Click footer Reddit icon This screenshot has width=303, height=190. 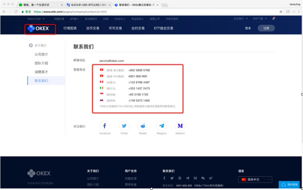pyautogui.click(x=180, y=178)
